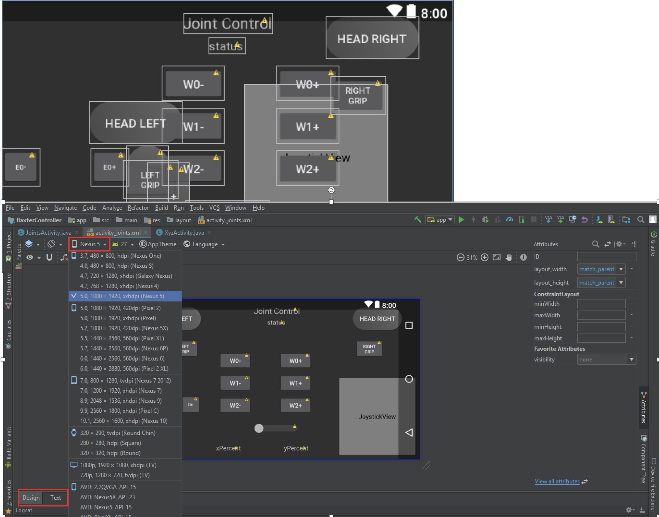659x517 pixels.
Task: Click the green hammer Make Project icon
Action: (x=418, y=220)
